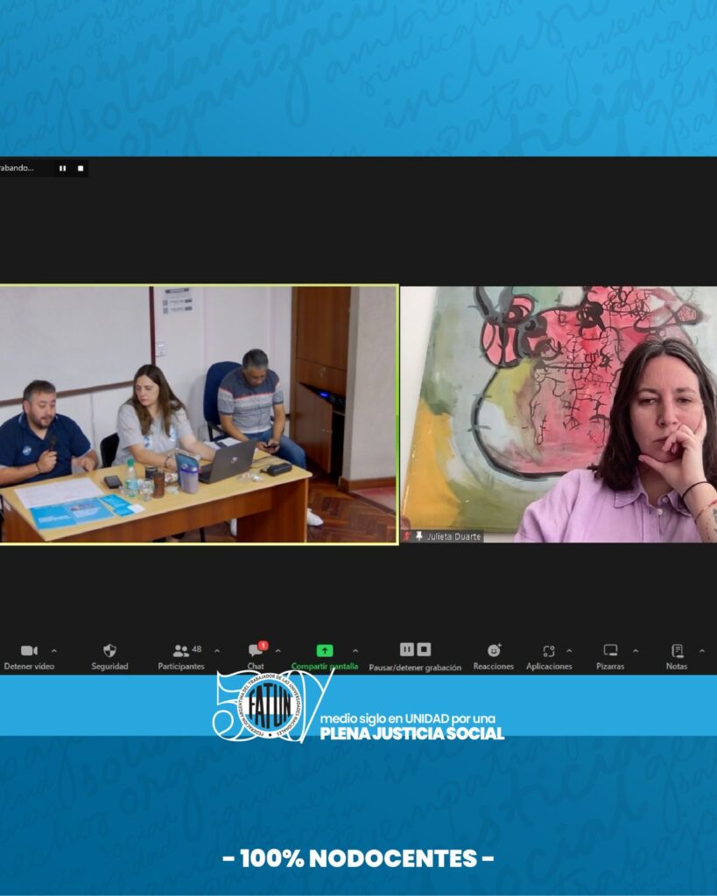
Task: Click the Detener video camera icon
Action: point(29,651)
